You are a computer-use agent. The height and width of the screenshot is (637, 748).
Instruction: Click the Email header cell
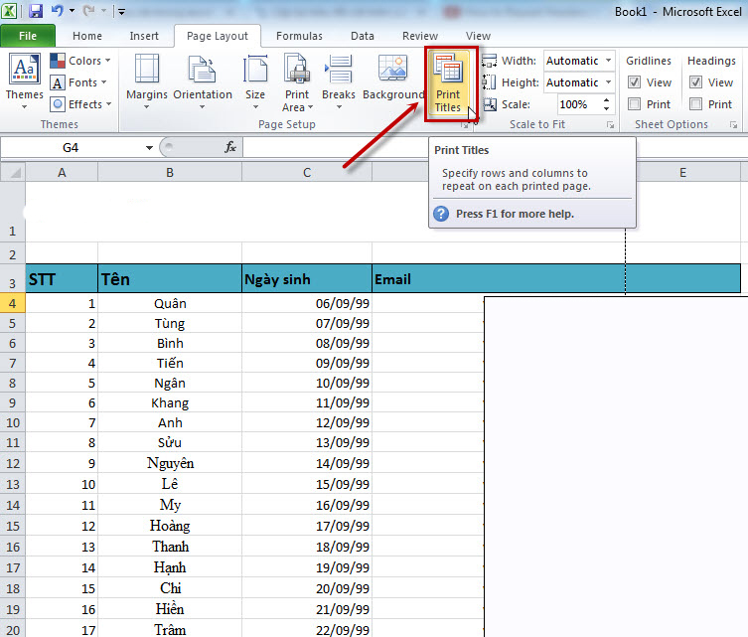click(x=498, y=278)
